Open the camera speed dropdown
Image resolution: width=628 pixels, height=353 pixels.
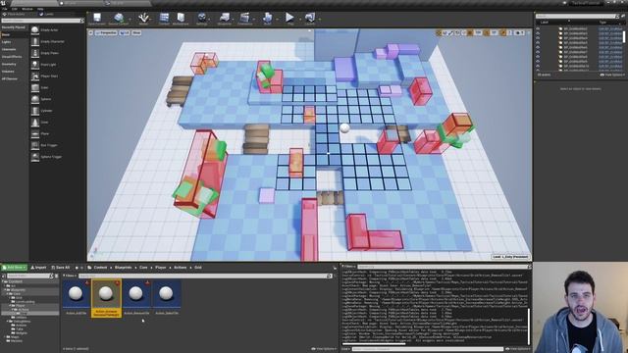pos(519,32)
